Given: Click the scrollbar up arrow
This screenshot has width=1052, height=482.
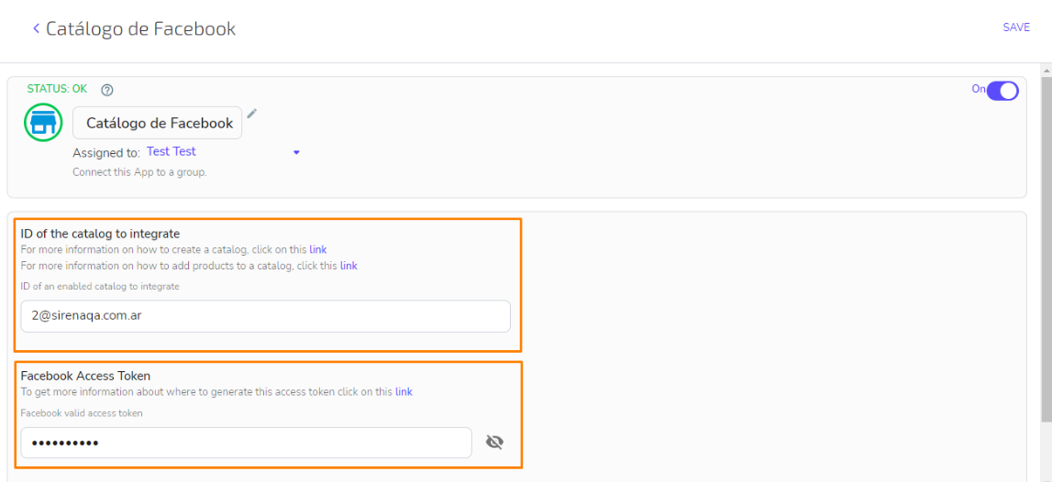Looking at the screenshot, I should point(1046,70).
